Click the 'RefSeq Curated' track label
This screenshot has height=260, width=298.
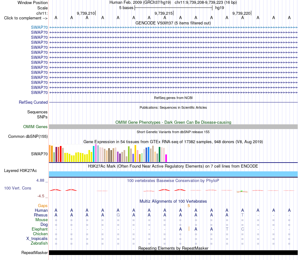[33, 102]
